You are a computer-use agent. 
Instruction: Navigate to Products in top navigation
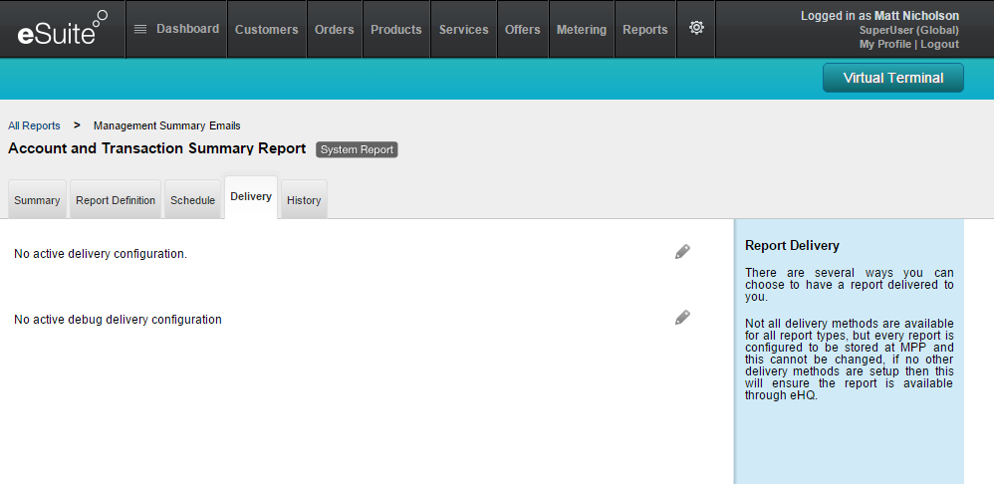coord(395,30)
